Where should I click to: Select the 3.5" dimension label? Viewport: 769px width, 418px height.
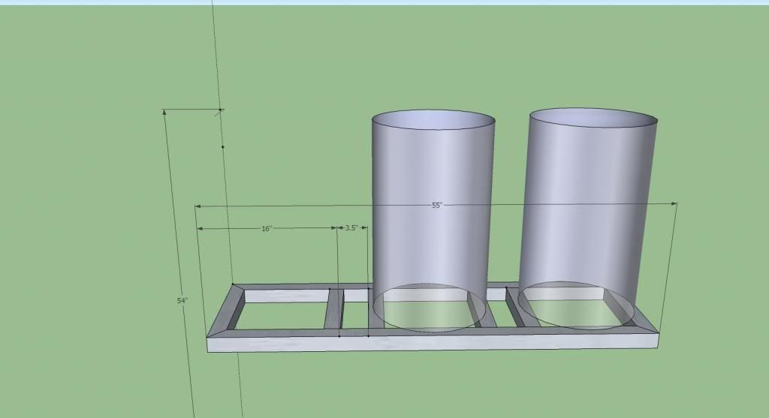tap(351, 228)
